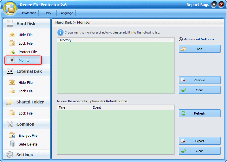Expand the Hard Disk section header

point(26,24)
